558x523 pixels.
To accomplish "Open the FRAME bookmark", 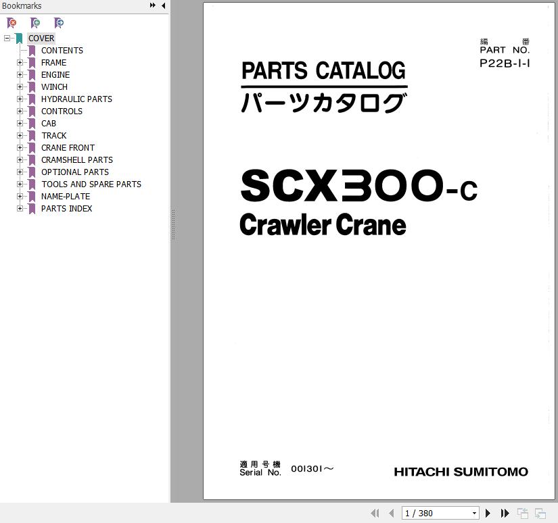I will point(53,63).
